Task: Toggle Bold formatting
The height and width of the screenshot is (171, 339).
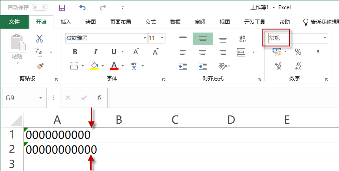Action: coord(75,52)
